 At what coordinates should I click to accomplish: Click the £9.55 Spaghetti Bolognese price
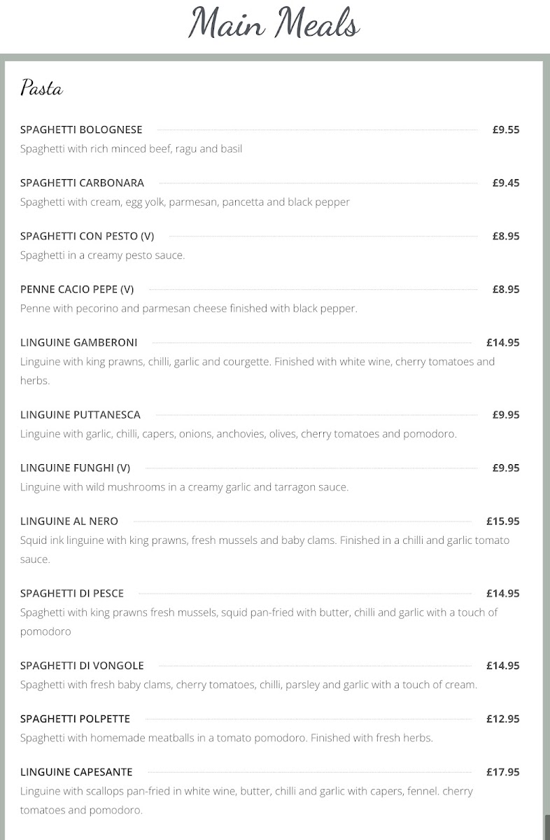tap(506, 129)
